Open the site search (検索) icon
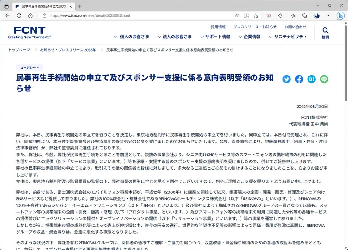 tap(325, 33)
